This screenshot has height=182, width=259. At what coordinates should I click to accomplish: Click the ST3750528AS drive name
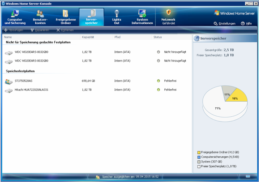pos(24,81)
